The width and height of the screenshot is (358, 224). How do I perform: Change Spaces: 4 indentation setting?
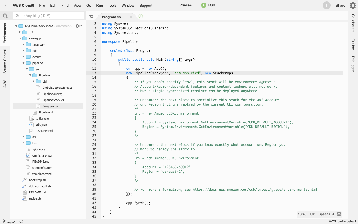click(x=326, y=214)
